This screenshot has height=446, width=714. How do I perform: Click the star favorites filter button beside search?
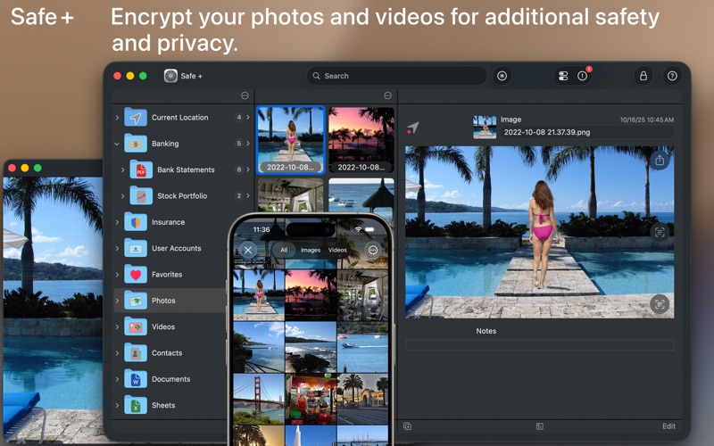[502, 76]
